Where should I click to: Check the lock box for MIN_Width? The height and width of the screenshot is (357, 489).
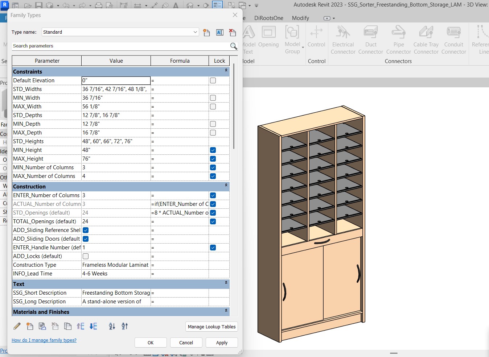coord(213,98)
